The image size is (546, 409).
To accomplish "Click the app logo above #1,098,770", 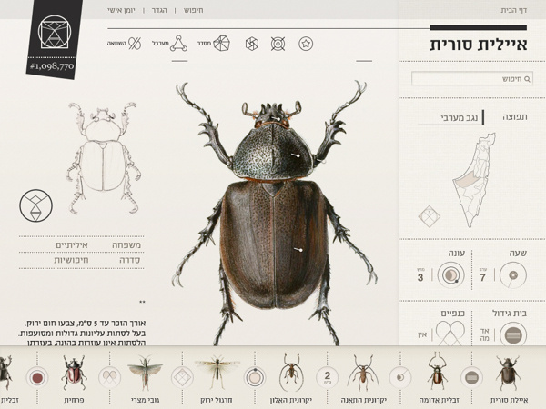I will 55,32.
